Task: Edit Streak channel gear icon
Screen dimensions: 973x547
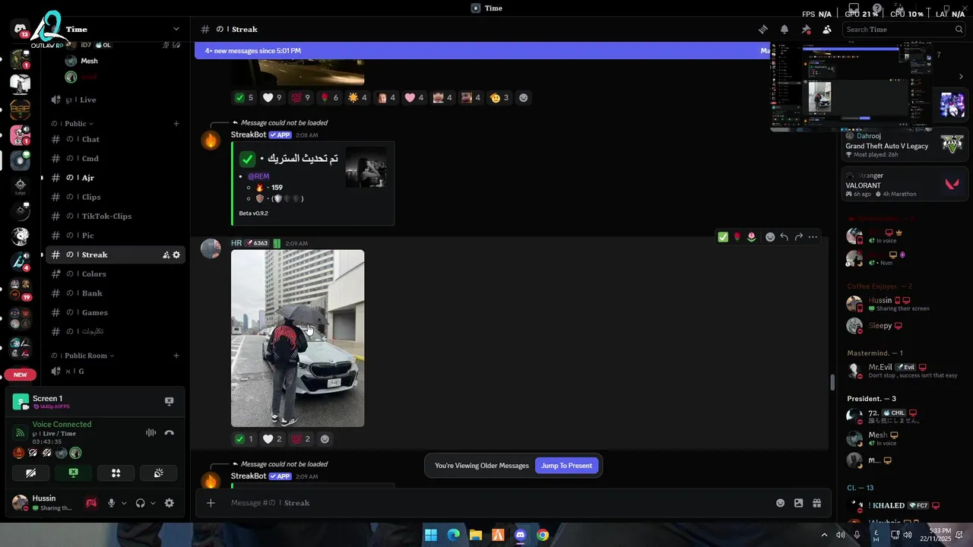Action: coord(176,255)
